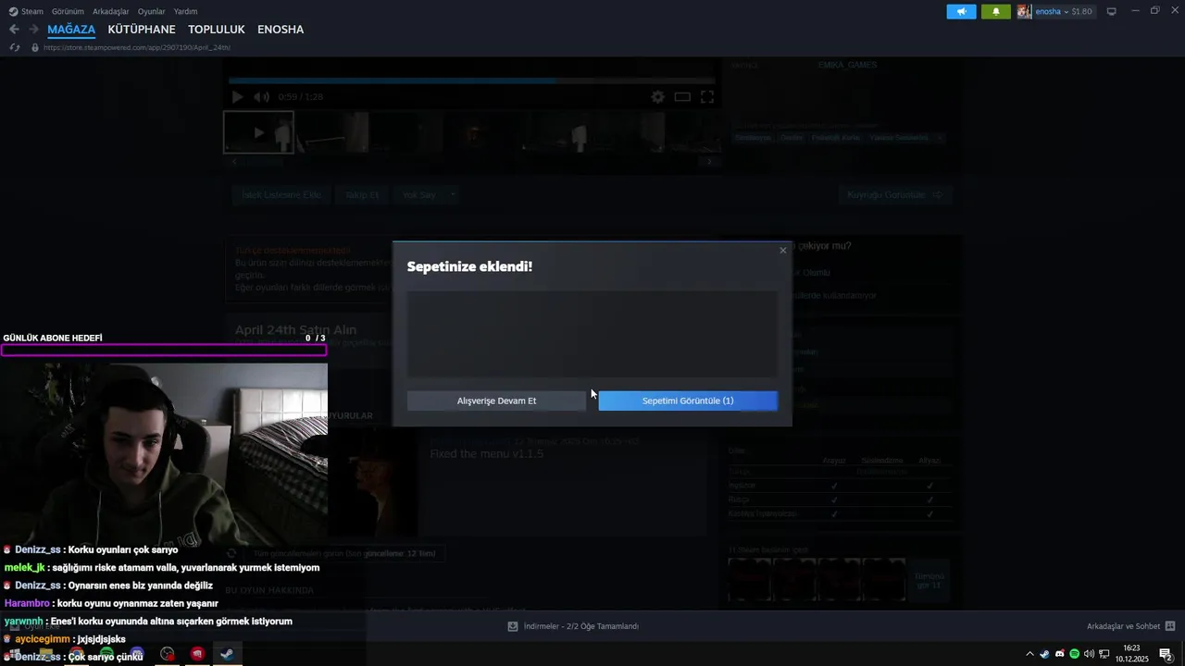Click the enosha profile avatar
The image size is (1185, 666).
pos(1024,11)
